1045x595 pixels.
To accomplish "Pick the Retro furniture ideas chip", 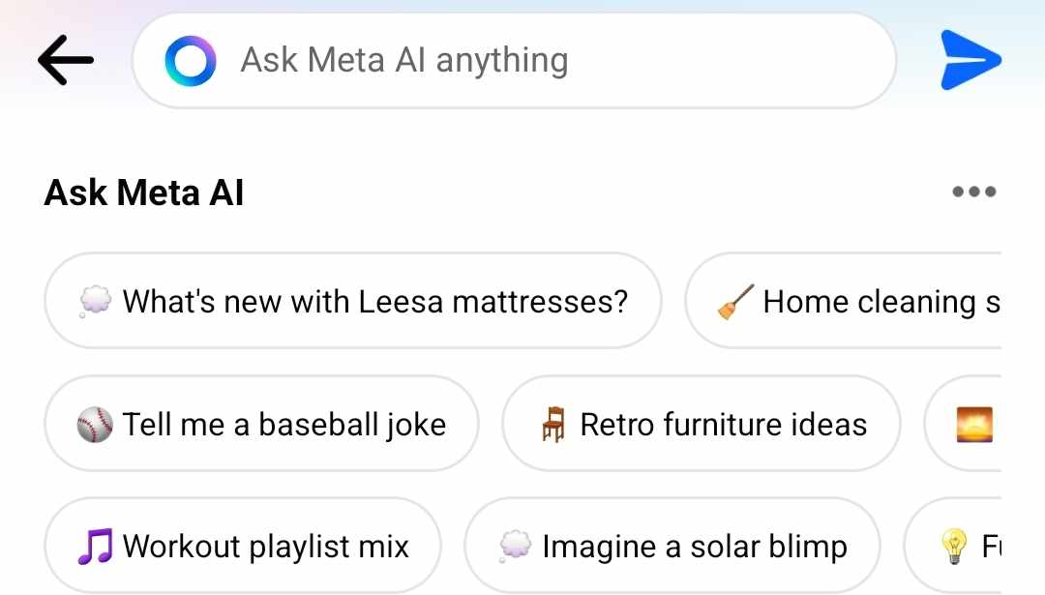I will tap(702, 425).
